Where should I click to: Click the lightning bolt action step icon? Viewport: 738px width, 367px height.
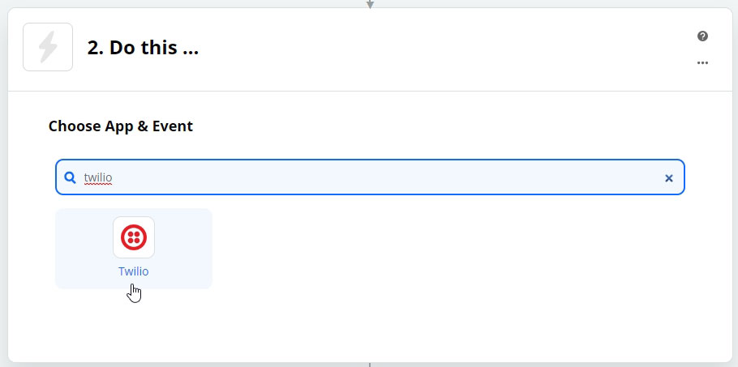(x=48, y=47)
